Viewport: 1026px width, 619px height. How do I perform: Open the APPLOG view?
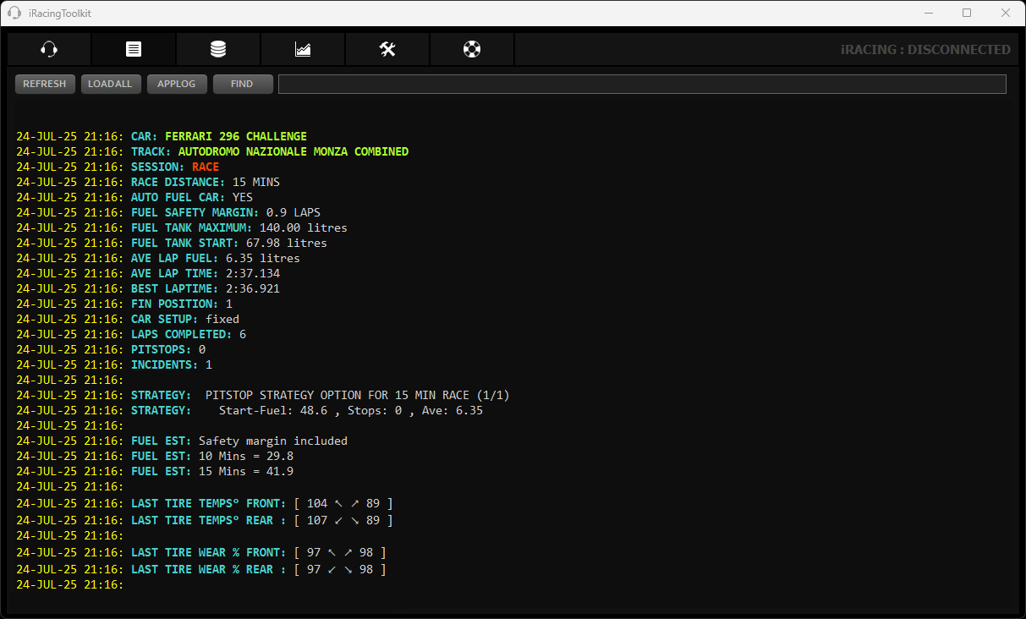(x=177, y=84)
